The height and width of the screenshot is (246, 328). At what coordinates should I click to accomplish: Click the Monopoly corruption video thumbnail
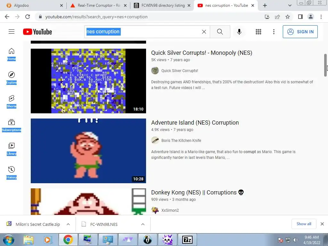coord(88,81)
